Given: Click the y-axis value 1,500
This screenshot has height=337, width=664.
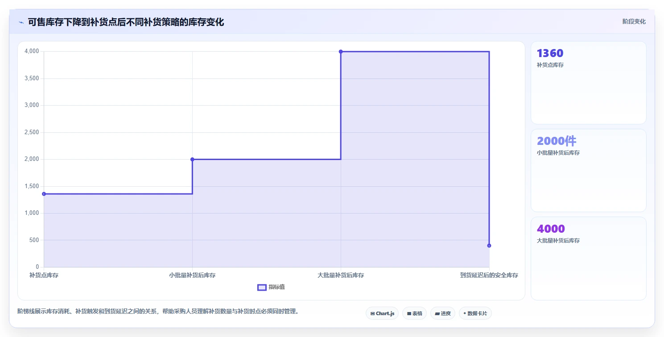Looking at the screenshot, I should [x=32, y=186].
